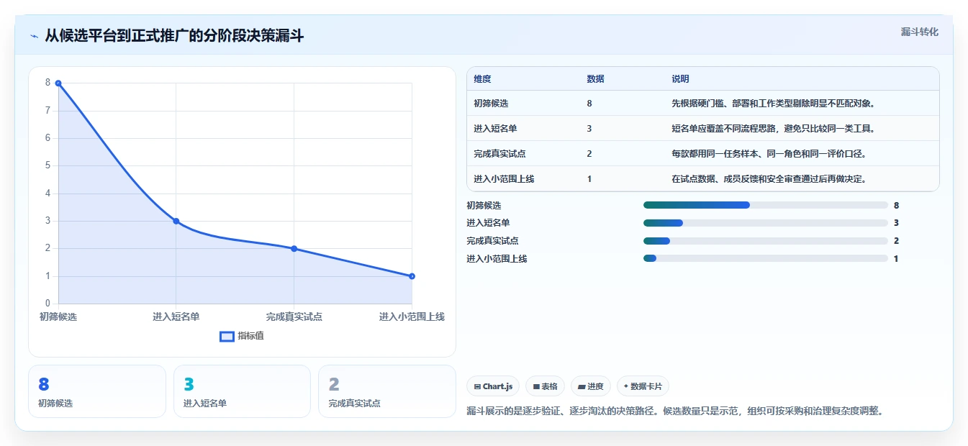Click the funnel icon beside the title
The height and width of the screenshot is (446, 968).
coord(34,36)
